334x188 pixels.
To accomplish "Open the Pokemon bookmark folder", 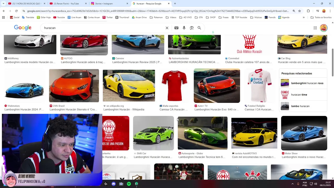I will [156, 17].
